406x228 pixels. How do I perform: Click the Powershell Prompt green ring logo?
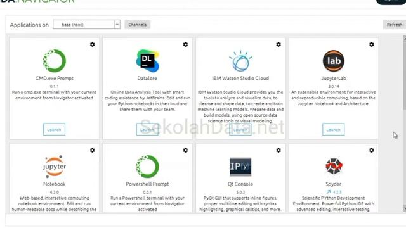coord(147,167)
